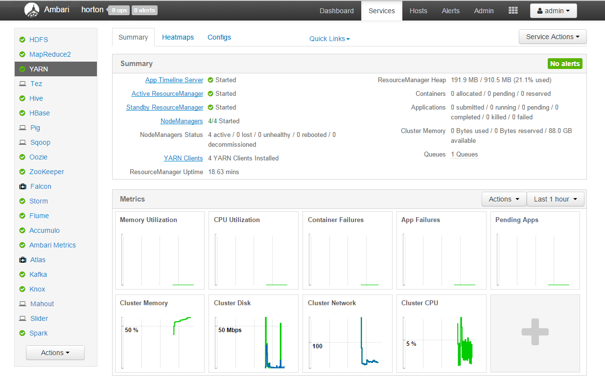Open the Active ResourceManager link
This screenshot has width=605, height=383.
coord(167,93)
